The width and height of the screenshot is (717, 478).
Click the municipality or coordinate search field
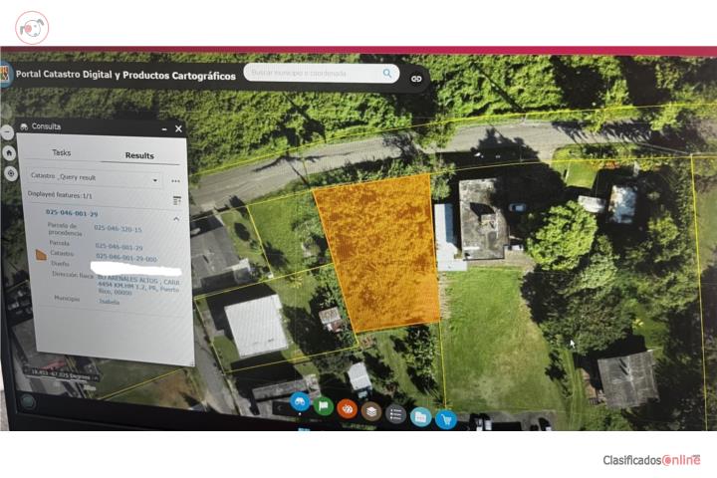(315, 73)
